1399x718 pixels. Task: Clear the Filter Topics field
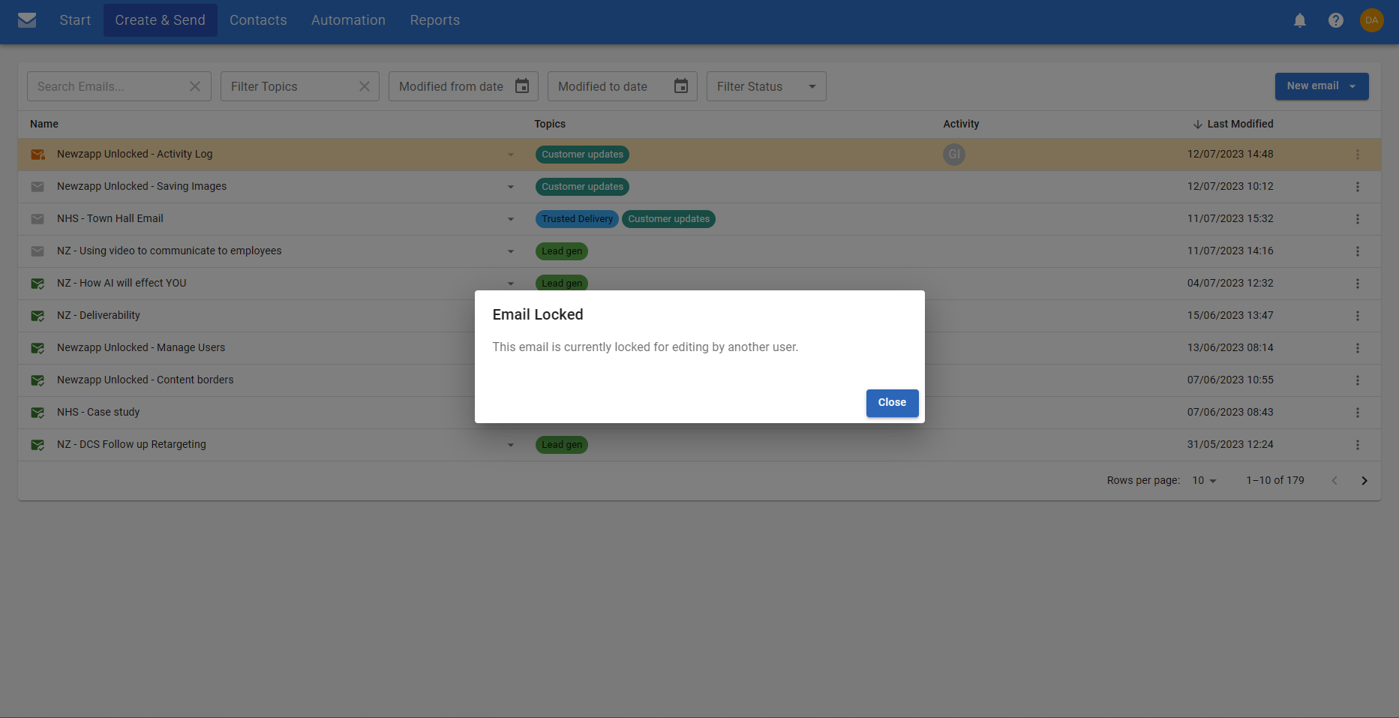click(365, 86)
